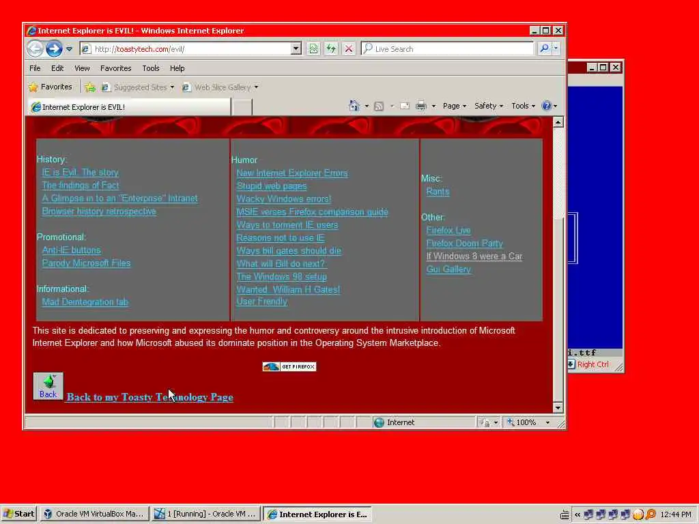Open the Page command bar menu

(x=454, y=106)
